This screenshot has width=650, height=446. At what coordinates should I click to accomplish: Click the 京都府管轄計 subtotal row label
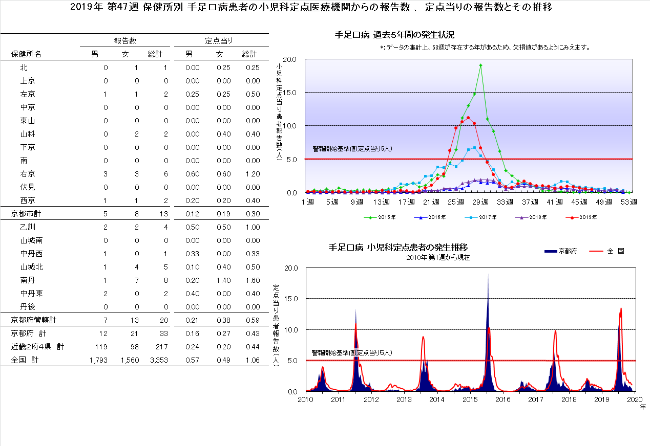point(33,320)
